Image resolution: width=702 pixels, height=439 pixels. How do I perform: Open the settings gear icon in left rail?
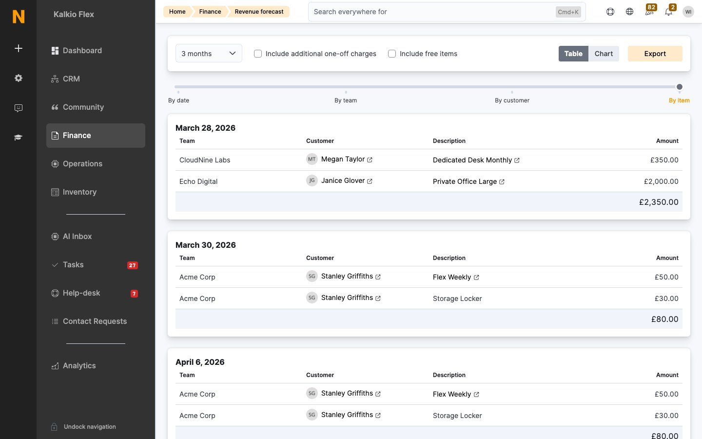(19, 78)
